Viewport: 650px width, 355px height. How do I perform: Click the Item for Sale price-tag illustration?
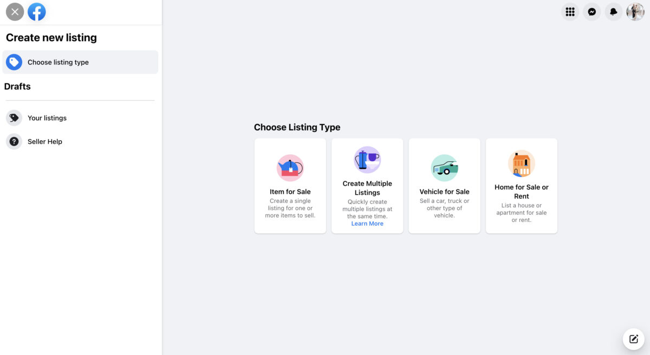[x=290, y=168]
